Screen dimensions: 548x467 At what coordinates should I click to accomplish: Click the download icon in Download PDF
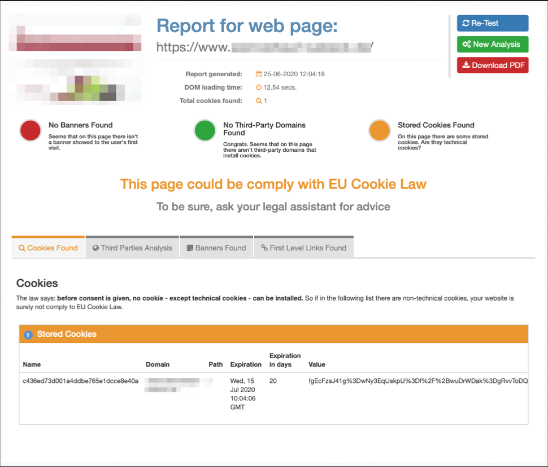[466, 65]
